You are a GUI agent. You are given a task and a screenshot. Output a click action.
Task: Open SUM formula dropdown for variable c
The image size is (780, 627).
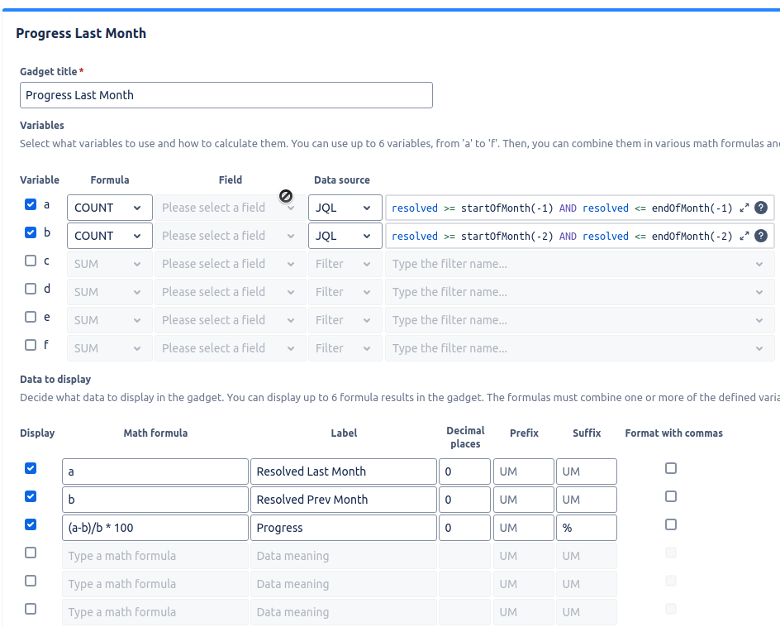(109, 264)
